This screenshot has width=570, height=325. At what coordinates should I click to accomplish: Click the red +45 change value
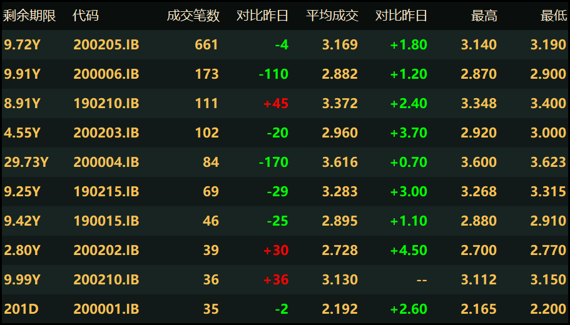pyautogui.click(x=276, y=104)
